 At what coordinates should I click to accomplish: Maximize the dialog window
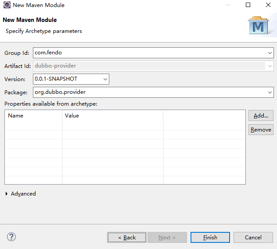[x=248, y=5]
